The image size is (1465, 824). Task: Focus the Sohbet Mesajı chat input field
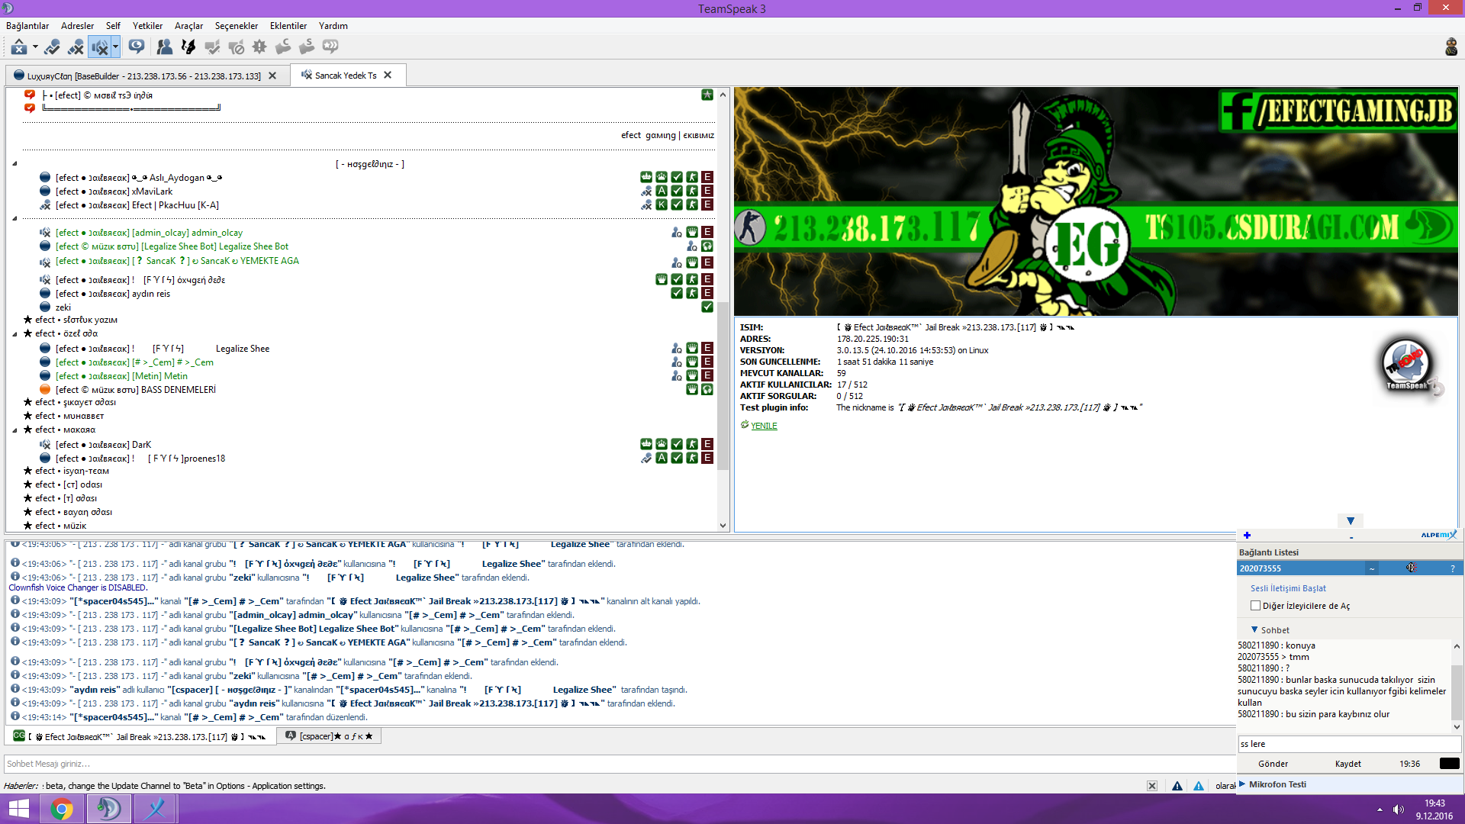pyautogui.click(x=618, y=764)
